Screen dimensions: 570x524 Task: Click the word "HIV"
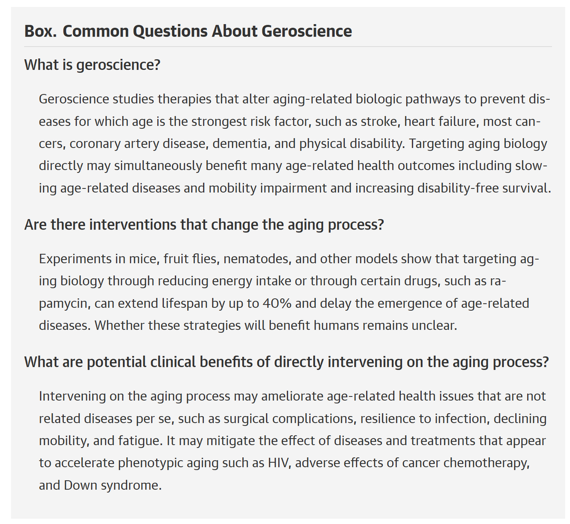pos(279,463)
